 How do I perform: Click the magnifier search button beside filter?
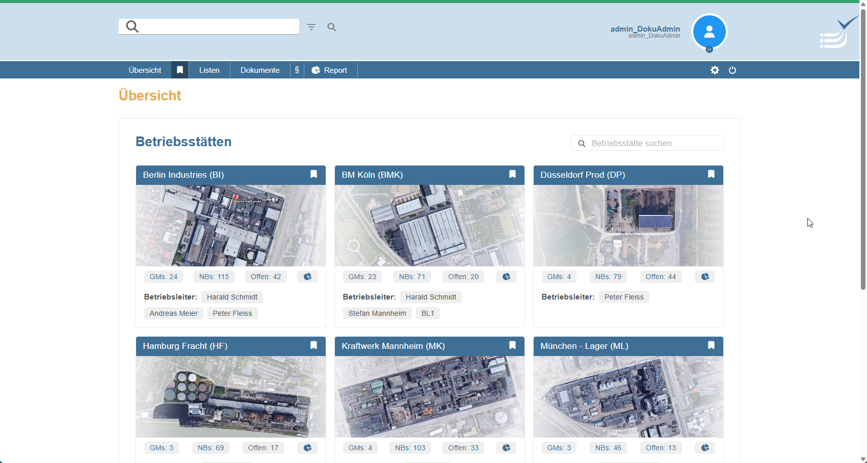click(x=332, y=27)
